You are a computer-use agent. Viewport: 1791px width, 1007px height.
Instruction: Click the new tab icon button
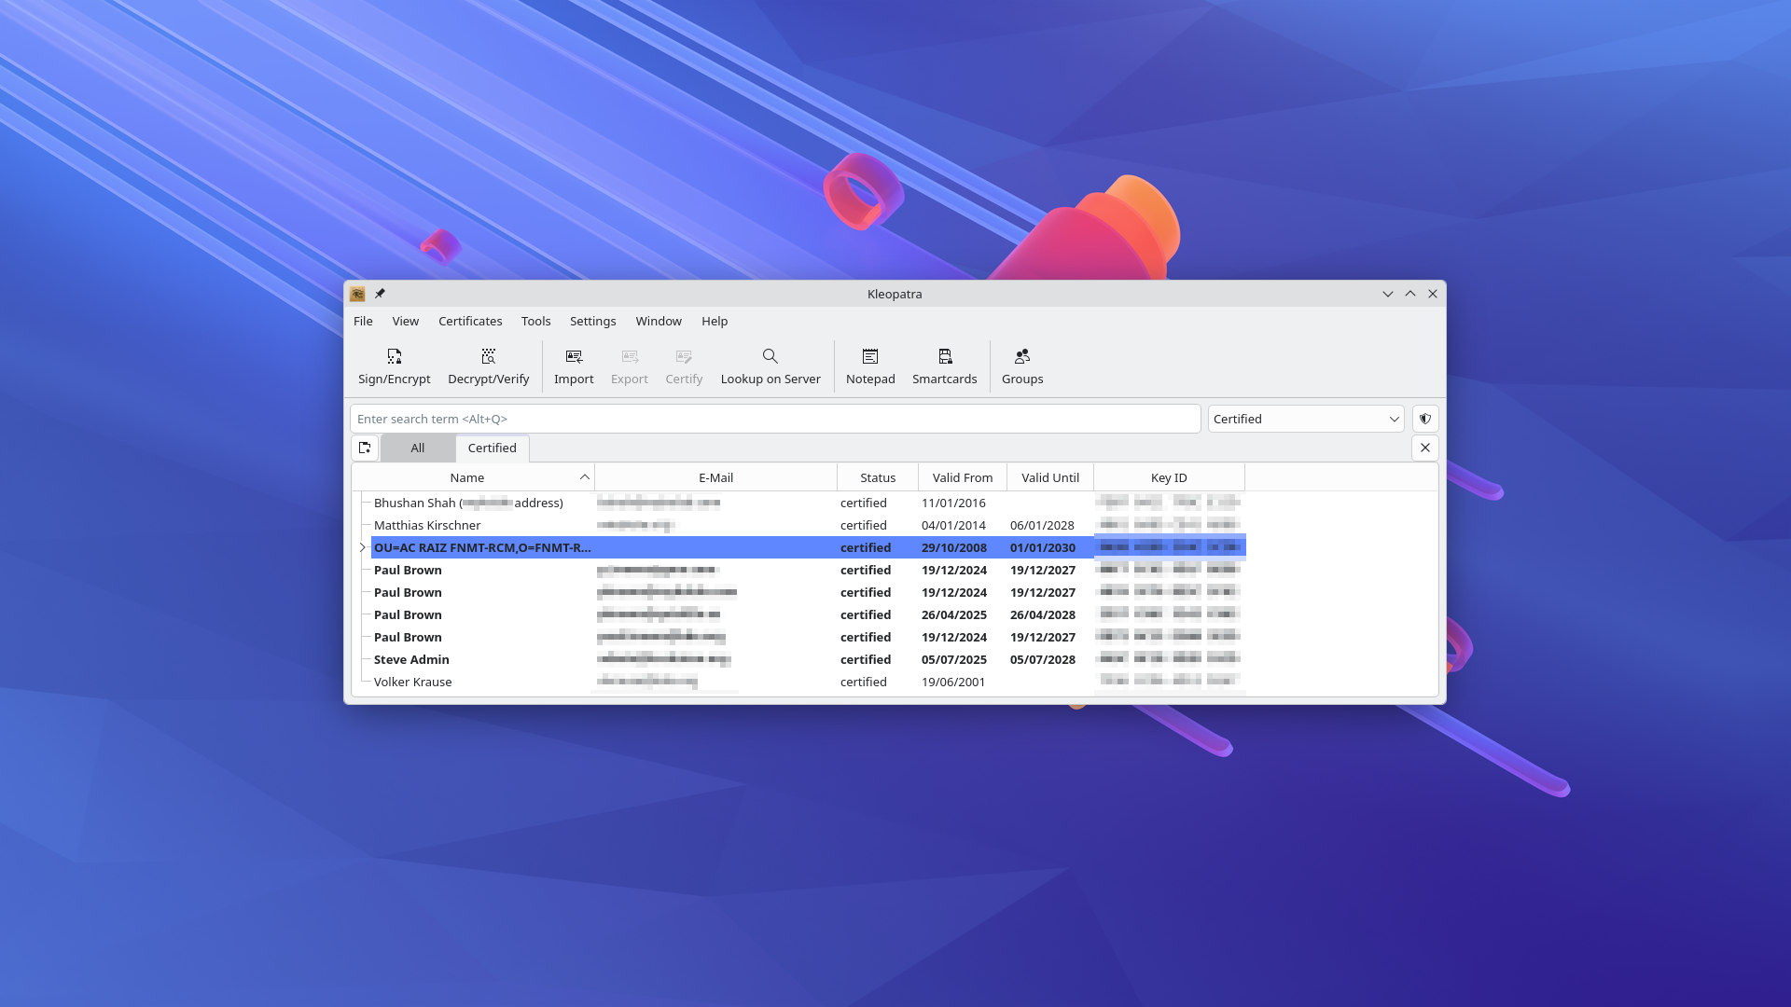[365, 448]
